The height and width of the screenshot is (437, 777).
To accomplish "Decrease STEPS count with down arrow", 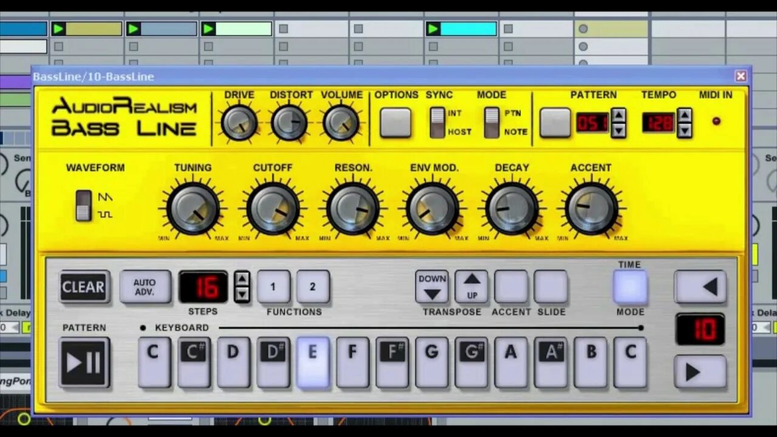I will [x=242, y=294].
